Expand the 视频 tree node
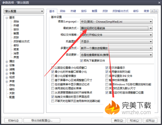The width and height of the screenshot is (162, 125). [x=7, y=78]
